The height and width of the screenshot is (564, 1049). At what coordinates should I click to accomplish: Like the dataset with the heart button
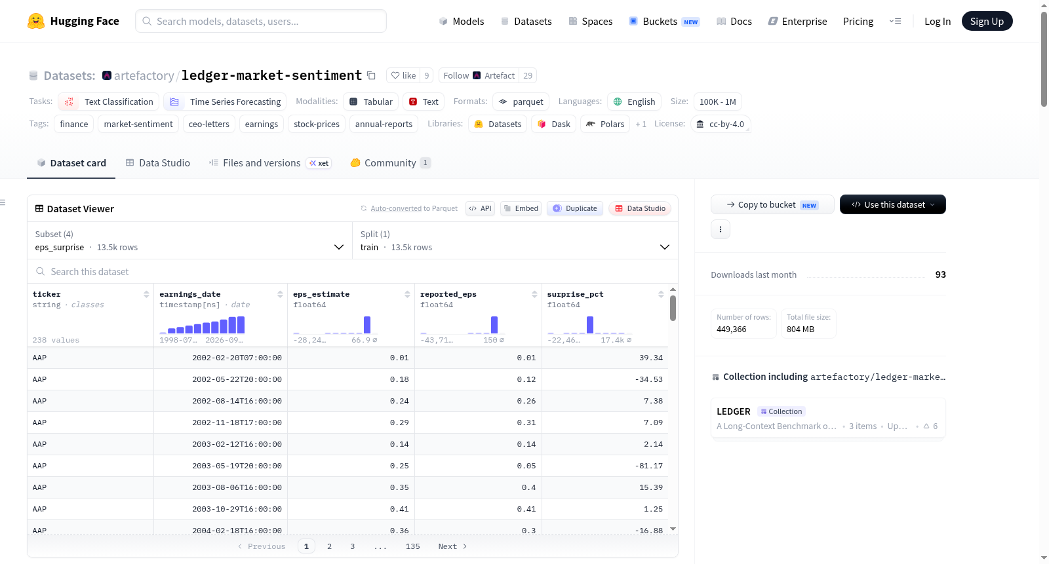click(x=403, y=75)
